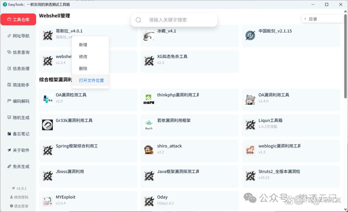Open 随机生成 from the sidebar
The height and width of the screenshot is (212, 348).
(18, 118)
